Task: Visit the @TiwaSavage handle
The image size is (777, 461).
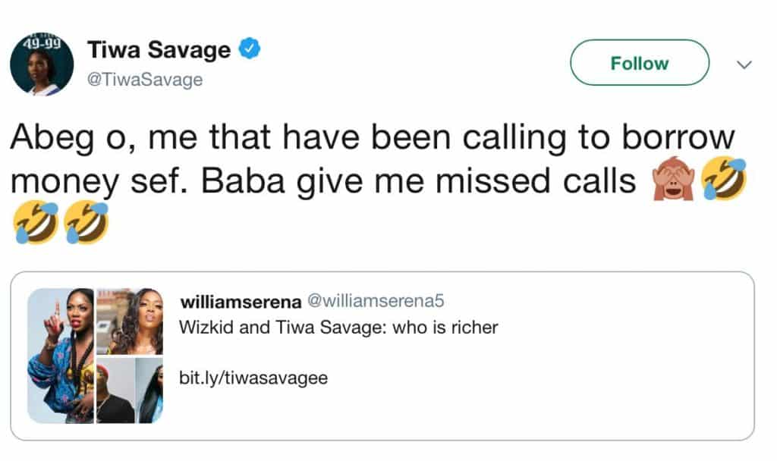Action: click(x=145, y=79)
